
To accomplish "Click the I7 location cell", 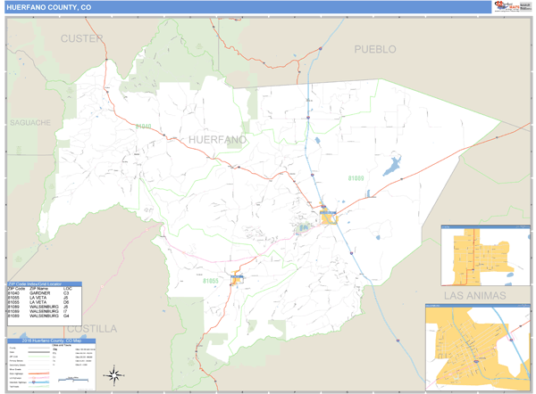I will 65,311.
